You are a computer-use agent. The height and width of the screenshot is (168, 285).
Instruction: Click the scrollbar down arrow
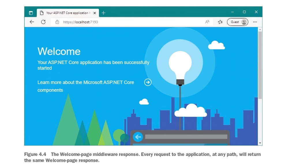(260, 143)
